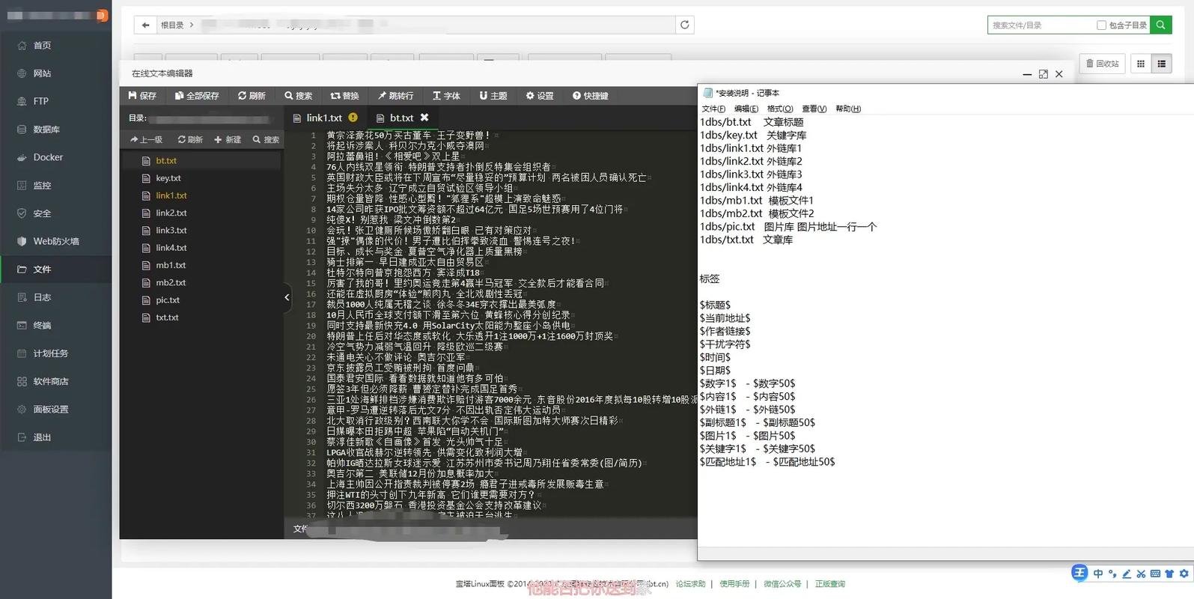Click 搜索 in the editor toolbar
The height and width of the screenshot is (599, 1194).
[x=299, y=96]
